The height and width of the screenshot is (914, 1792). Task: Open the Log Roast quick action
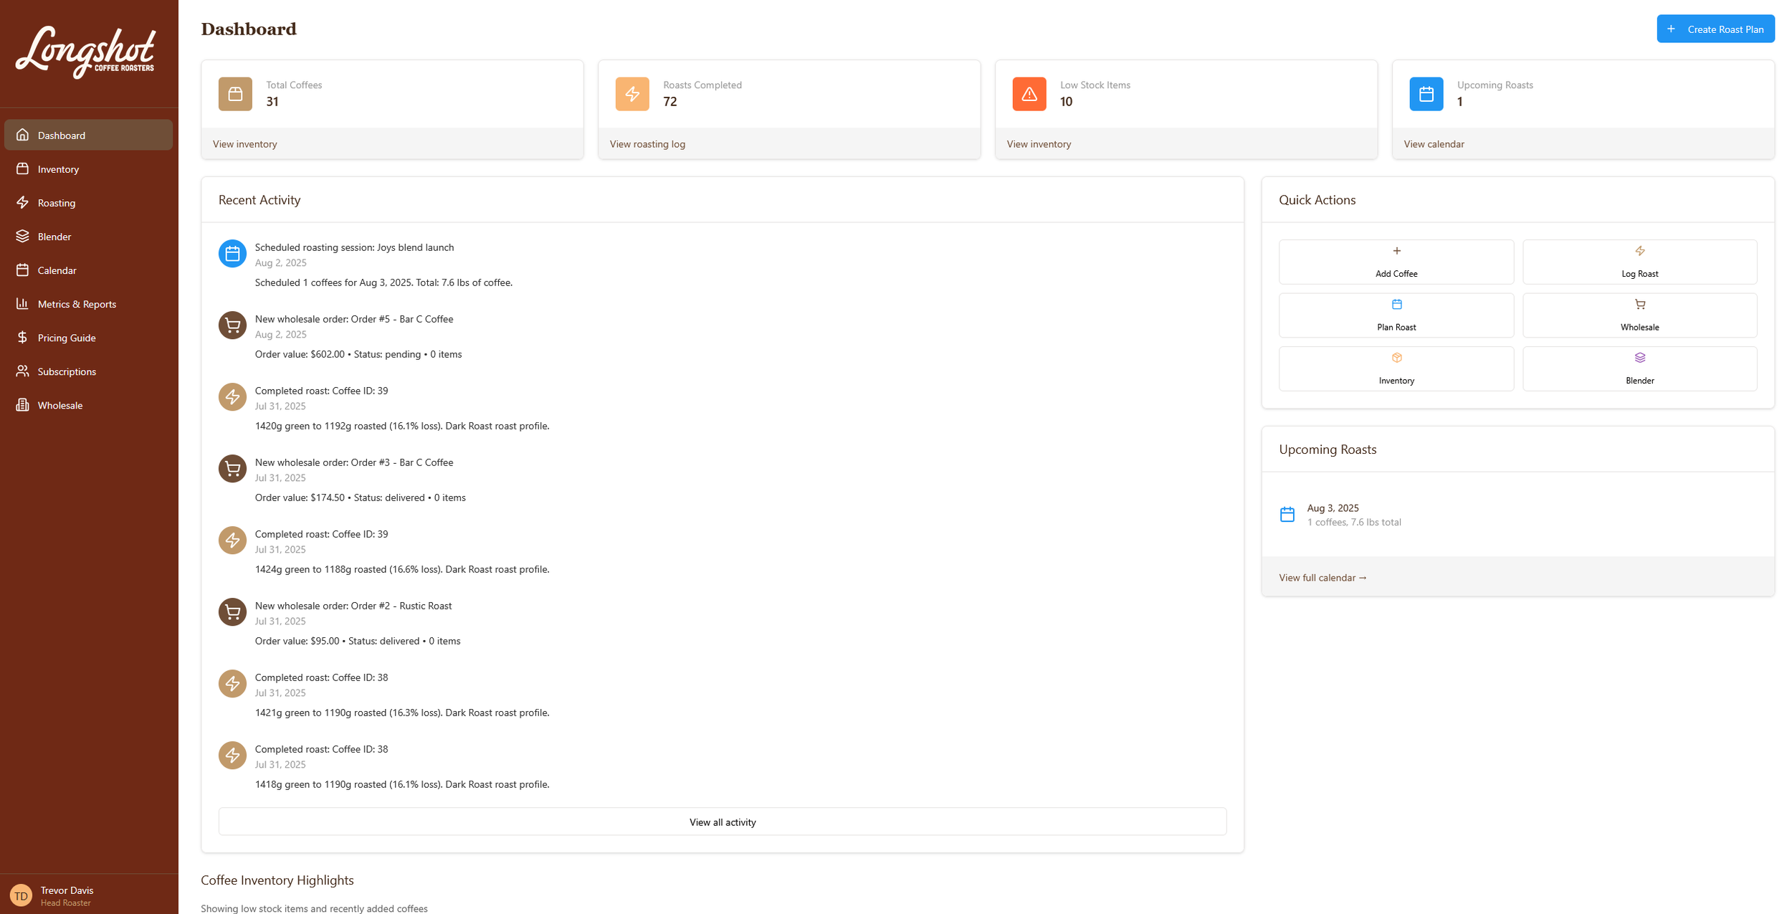[x=1639, y=262]
